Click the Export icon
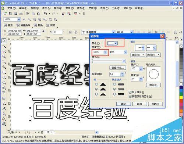The height and width of the screenshot is (144, 184). click(69, 14)
